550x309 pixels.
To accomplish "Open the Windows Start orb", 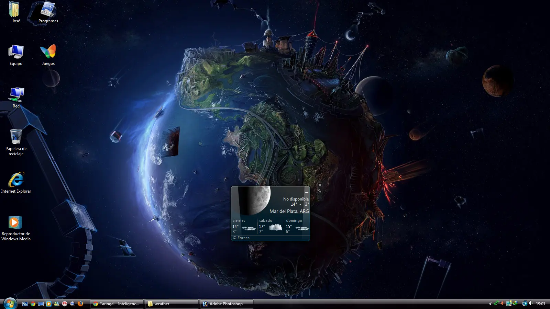I will coord(10,304).
